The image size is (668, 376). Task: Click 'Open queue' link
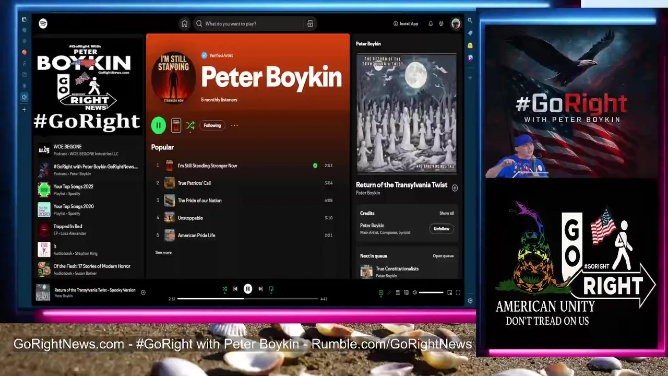coord(443,256)
